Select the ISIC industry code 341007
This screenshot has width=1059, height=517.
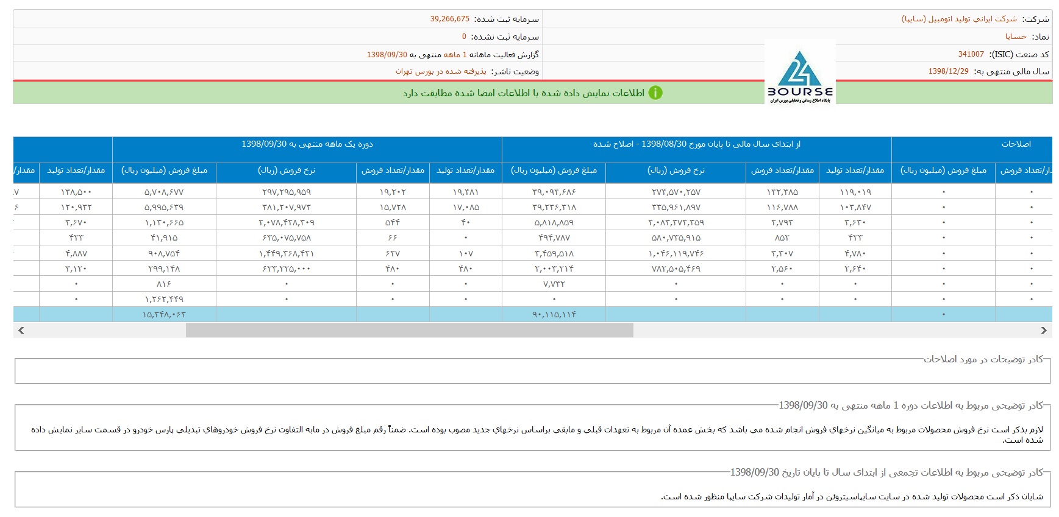click(x=971, y=54)
